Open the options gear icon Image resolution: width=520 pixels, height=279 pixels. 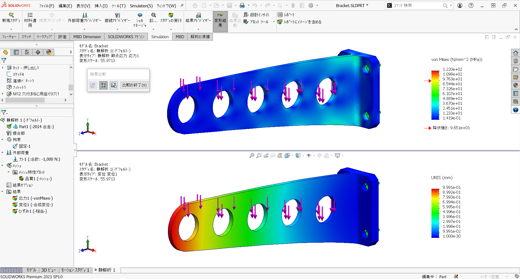click(x=311, y=5)
